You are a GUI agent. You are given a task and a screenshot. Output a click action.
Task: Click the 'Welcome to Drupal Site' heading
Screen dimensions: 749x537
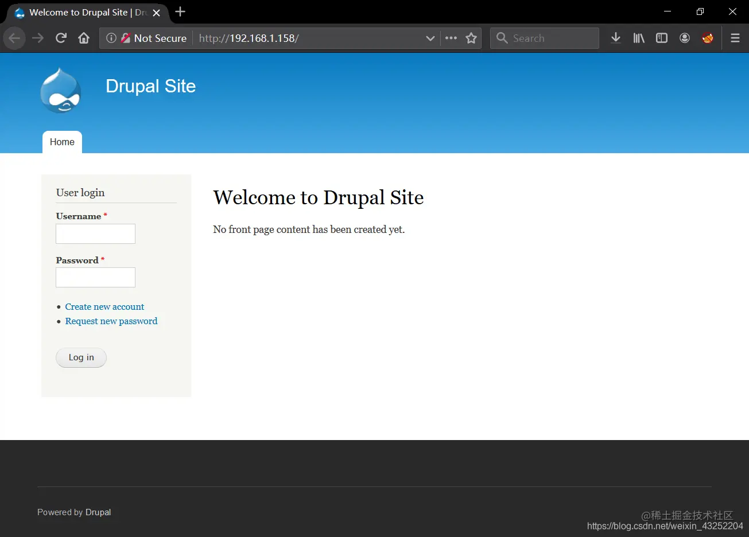[319, 197]
